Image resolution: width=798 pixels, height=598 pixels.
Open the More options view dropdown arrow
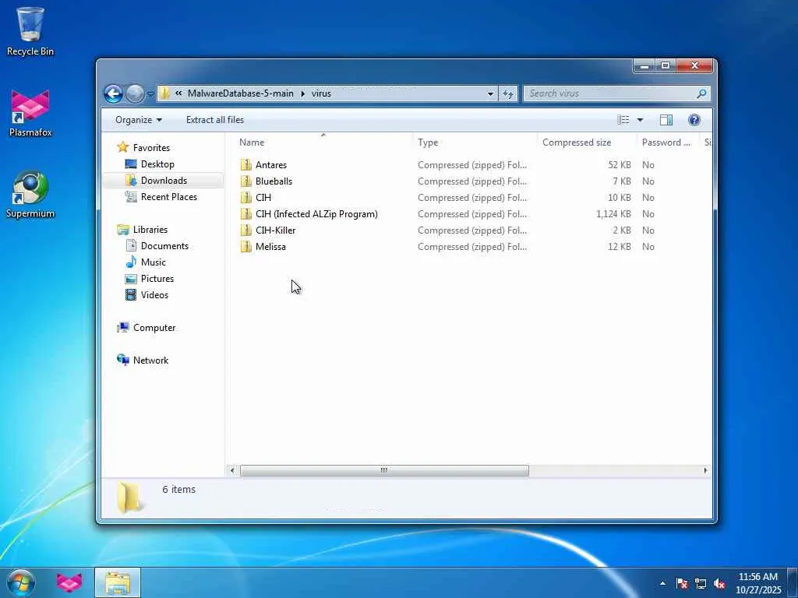[x=640, y=120]
